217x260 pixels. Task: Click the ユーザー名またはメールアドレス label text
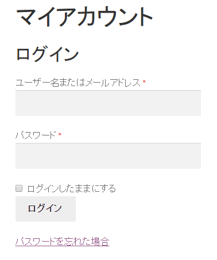78,83
